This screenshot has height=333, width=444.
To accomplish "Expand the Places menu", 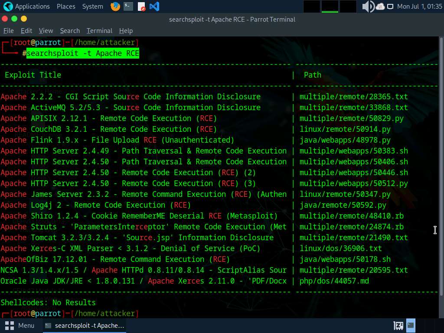I will [66, 7].
